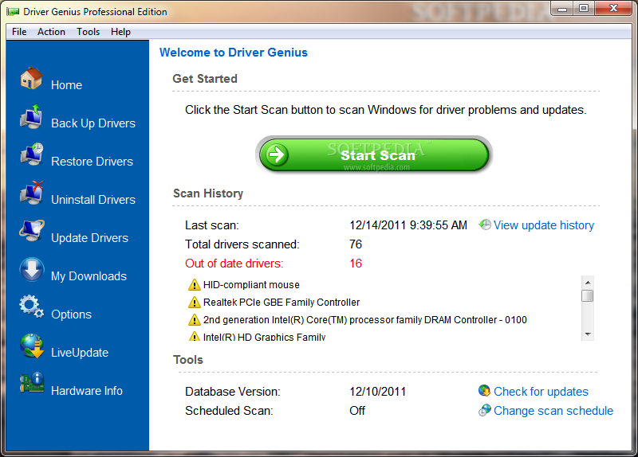The width and height of the screenshot is (638, 457).
Task: Open the Help menu
Action: 121,32
